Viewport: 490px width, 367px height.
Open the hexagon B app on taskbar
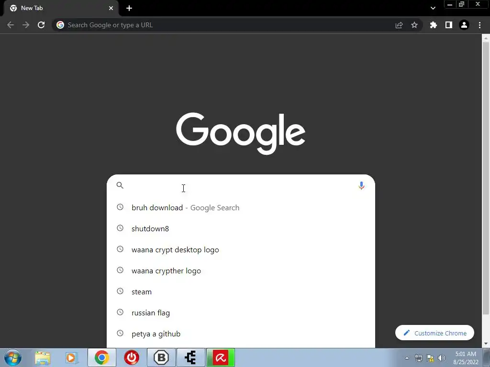click(161, 357)
